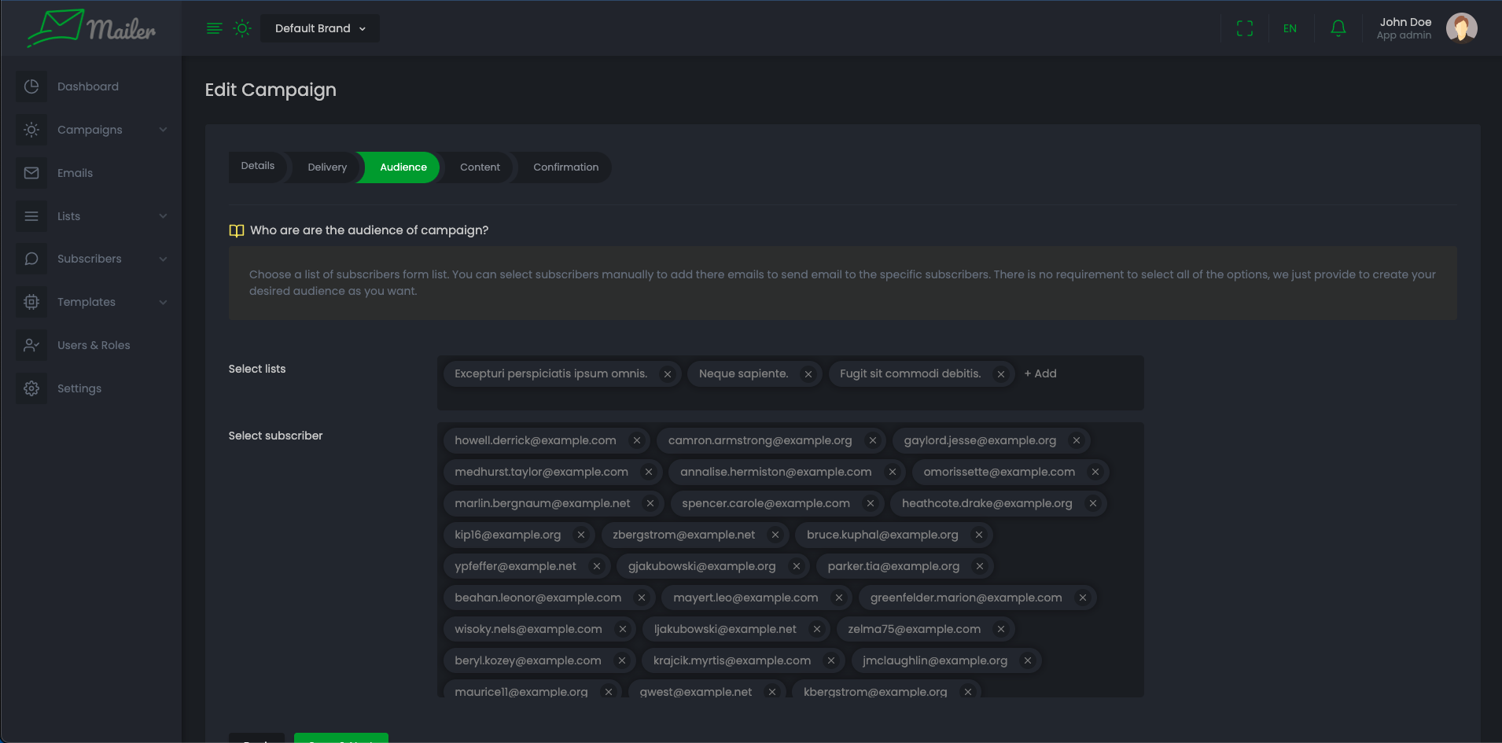The height and width of the screenshot is (743, 1502).
Task: Open John Doe profile avatar
Action: pos(1461,28)
